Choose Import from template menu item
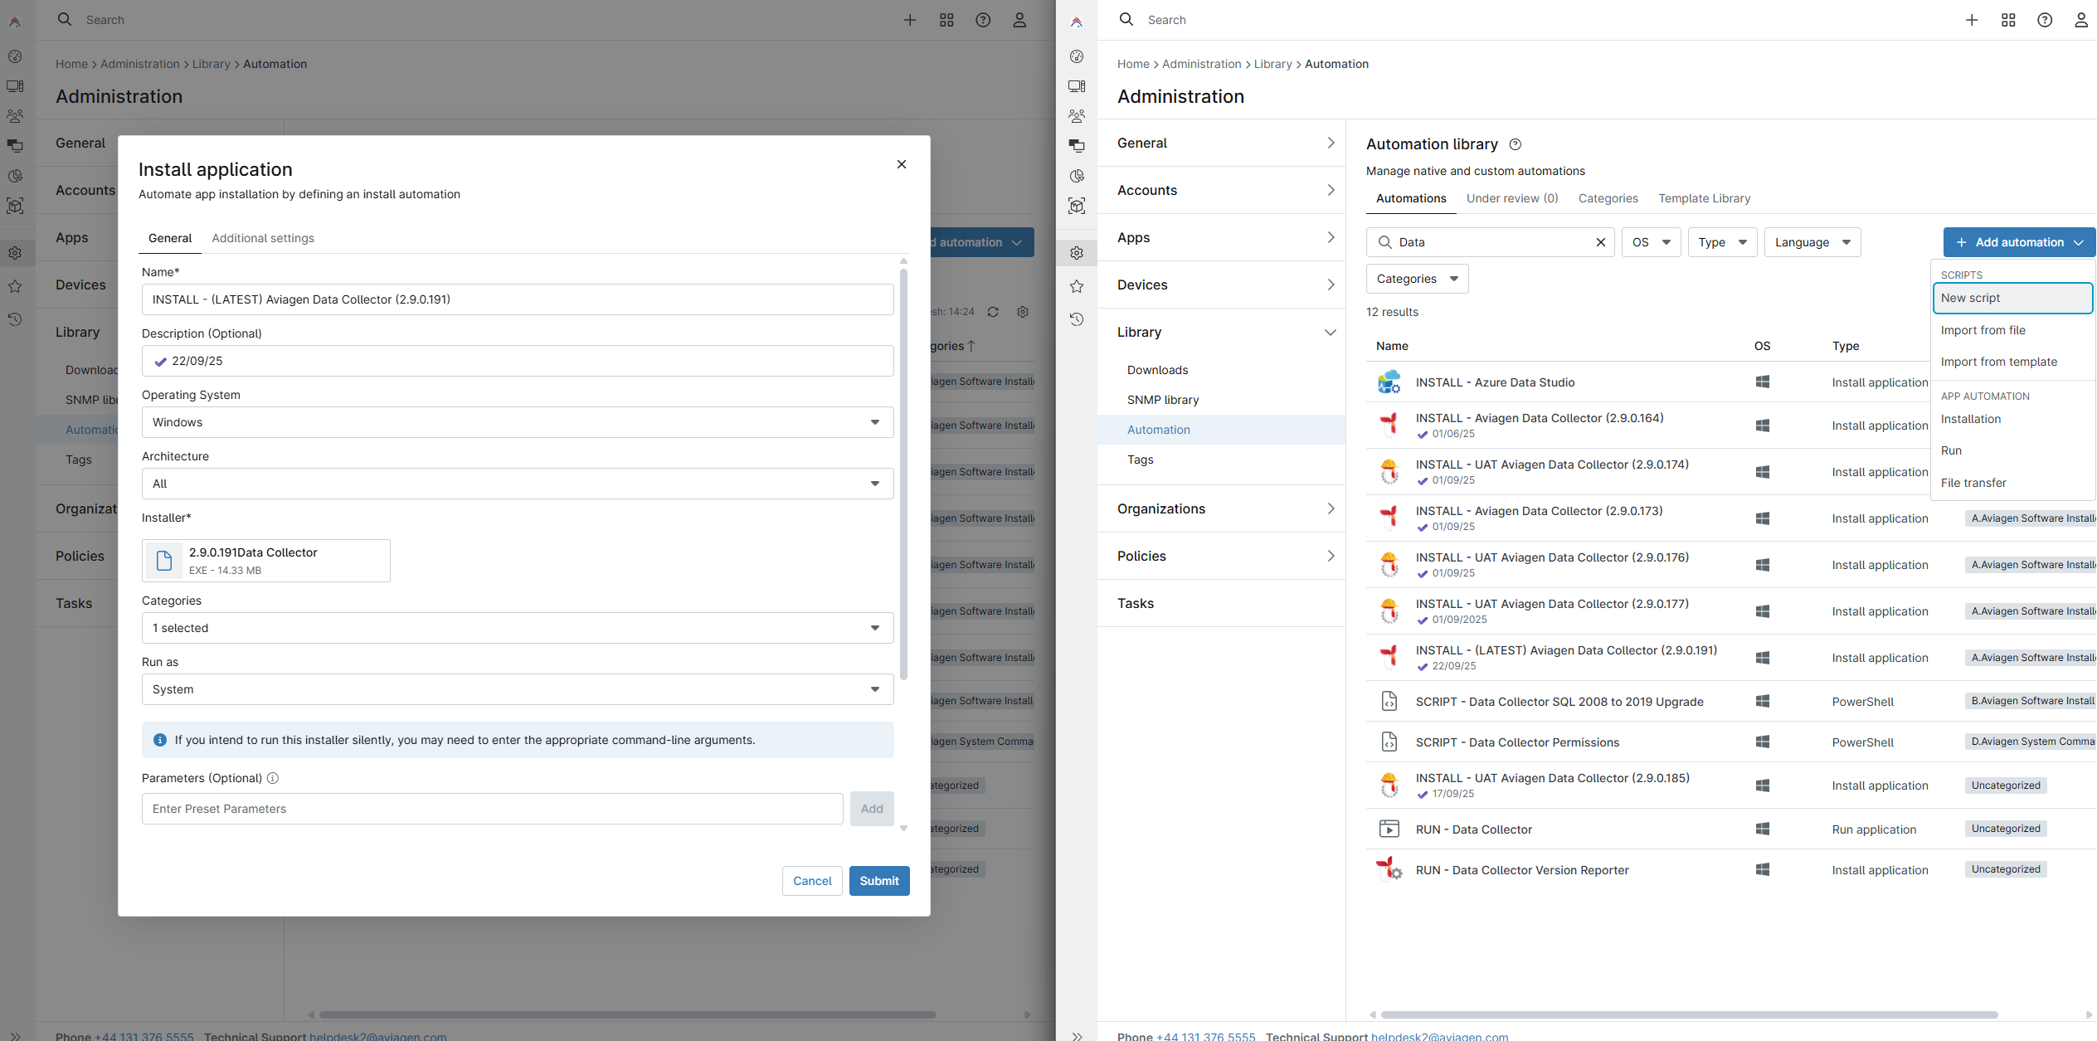The height and width of the screenshot is (1041, 2097). [1998, 362]
